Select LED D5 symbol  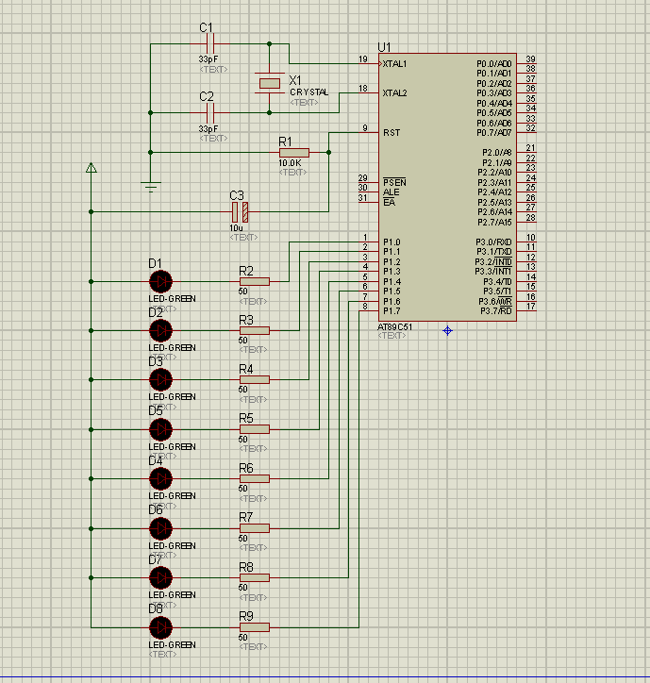pyautogui.click(x=160, y=429)
